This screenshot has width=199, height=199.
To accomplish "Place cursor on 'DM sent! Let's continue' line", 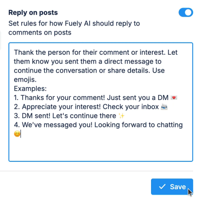I will [69, 116].
